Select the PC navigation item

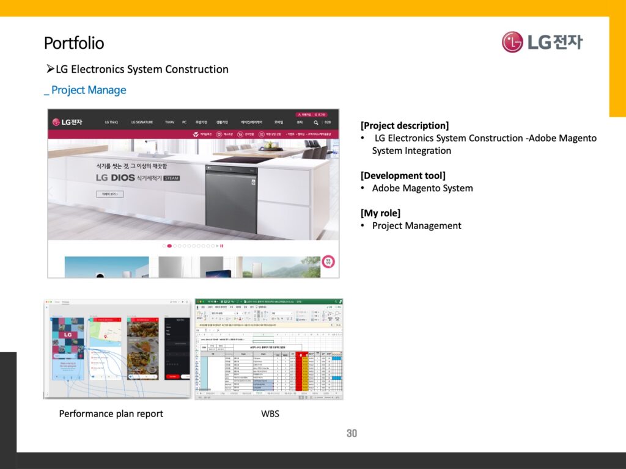(184, 122)
